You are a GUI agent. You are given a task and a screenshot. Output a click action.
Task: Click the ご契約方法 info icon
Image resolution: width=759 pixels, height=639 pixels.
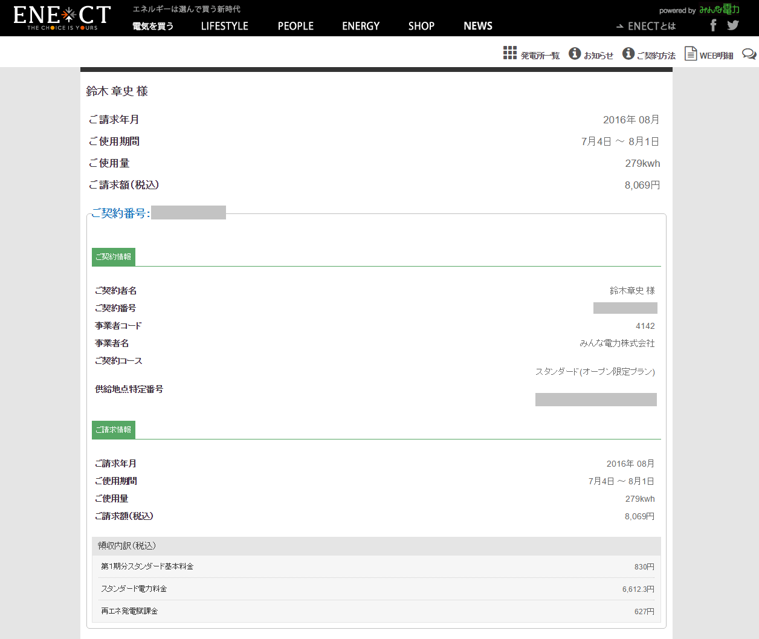tap(628, 54)
